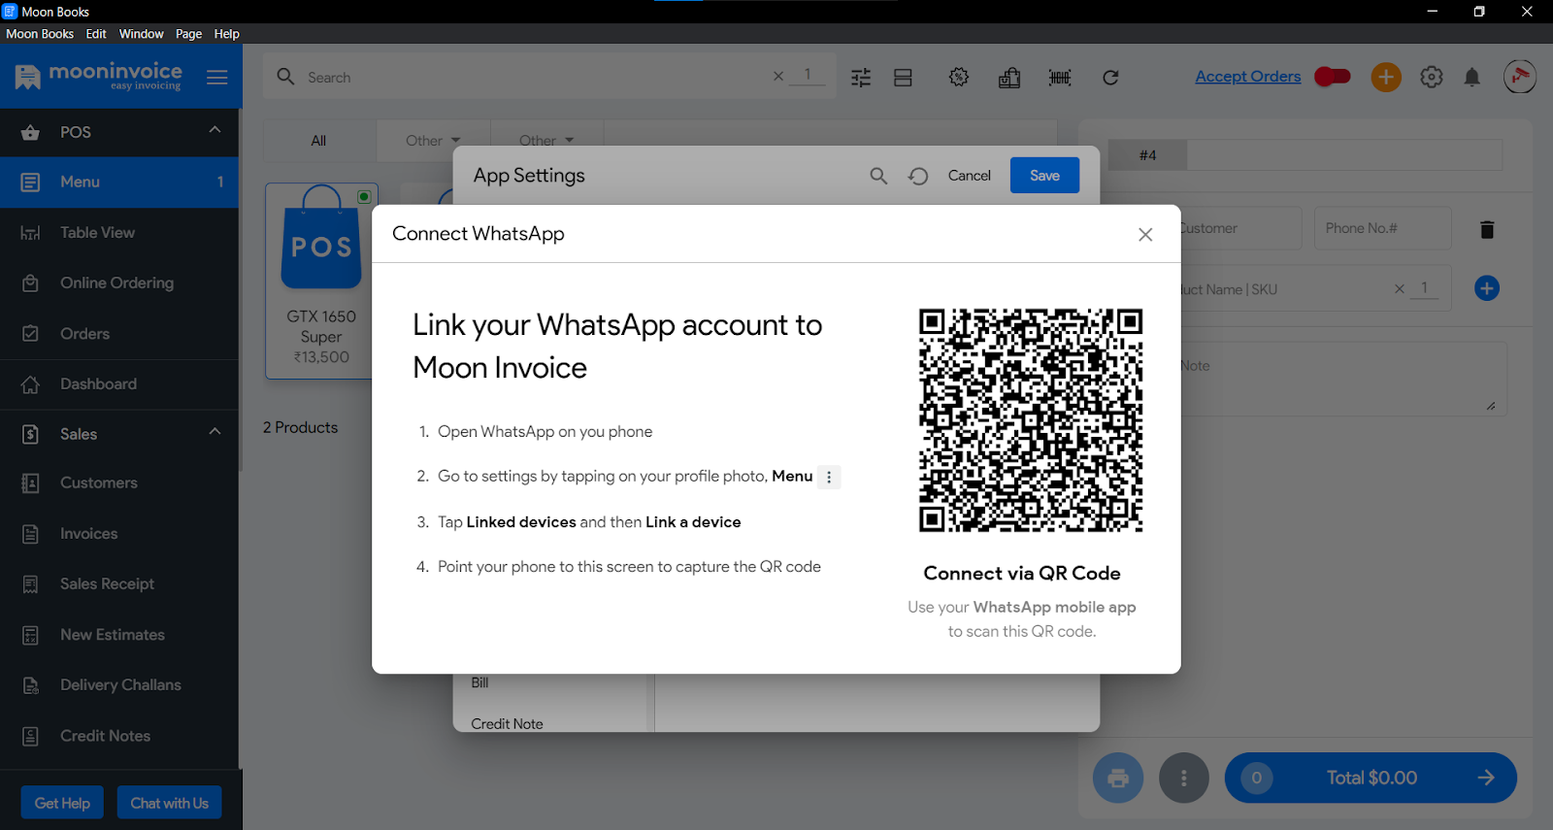Open the user profile avatar
This screenshot has width=1553, height=830.
[1520, 77]
